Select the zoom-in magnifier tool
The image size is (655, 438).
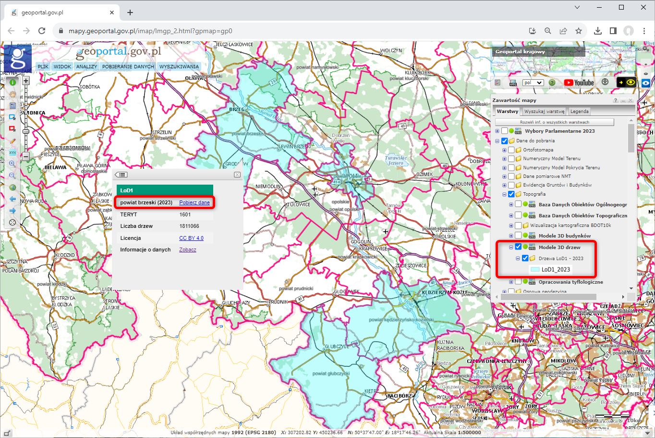(x=12, y=164)
